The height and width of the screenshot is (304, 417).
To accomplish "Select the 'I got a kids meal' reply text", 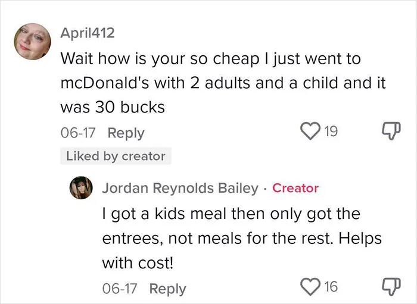I will [242, 239].
